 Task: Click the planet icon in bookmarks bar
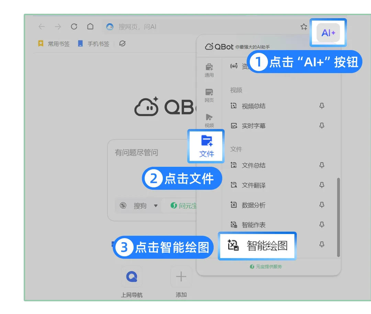pos(122,44)
